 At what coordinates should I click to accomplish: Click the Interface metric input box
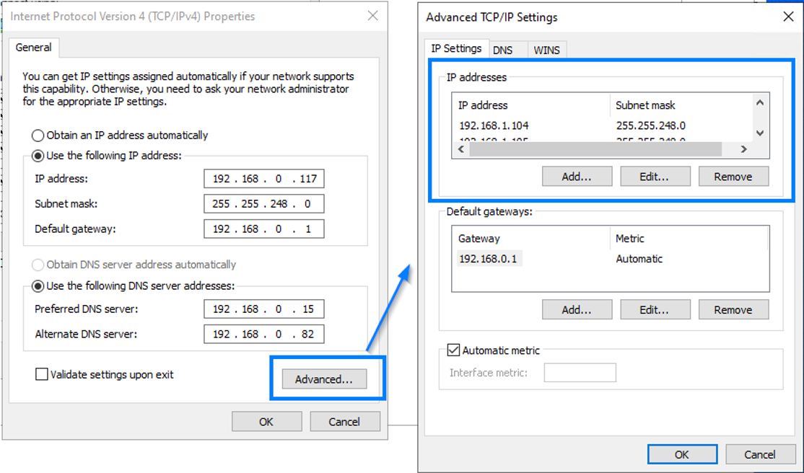[x=580, y=373]
